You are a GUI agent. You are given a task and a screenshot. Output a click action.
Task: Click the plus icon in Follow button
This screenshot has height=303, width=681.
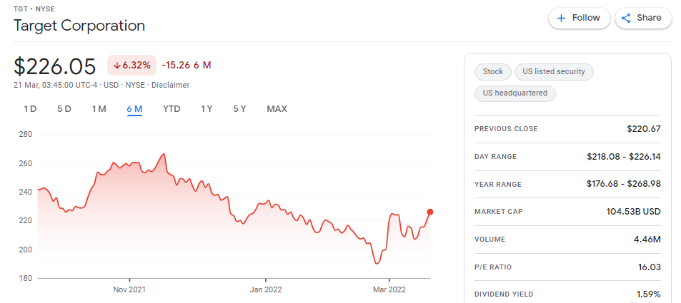562,19
